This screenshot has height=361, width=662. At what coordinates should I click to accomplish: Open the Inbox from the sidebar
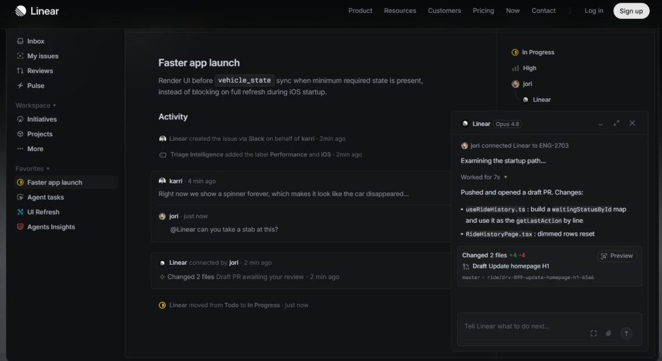(x=30, y=41)
